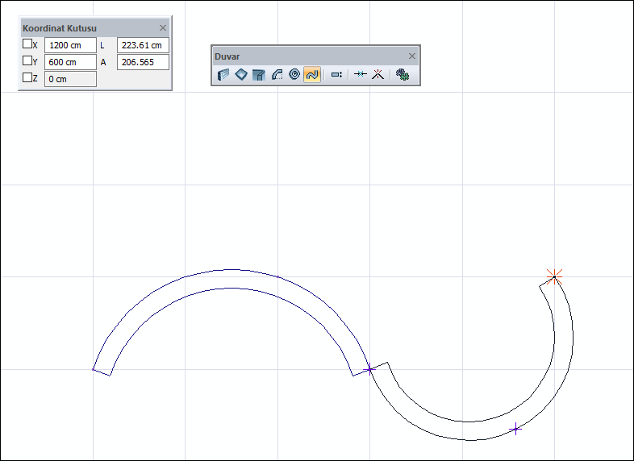Viewport: 634px width, 461px height.
Task: Select the polygon wall tool icon
Action: 241,74
